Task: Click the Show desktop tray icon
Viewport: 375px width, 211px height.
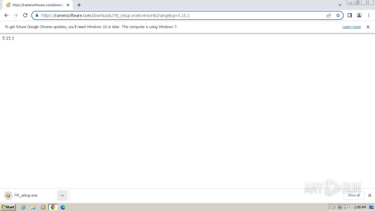Action: click(x=371, y=207)
